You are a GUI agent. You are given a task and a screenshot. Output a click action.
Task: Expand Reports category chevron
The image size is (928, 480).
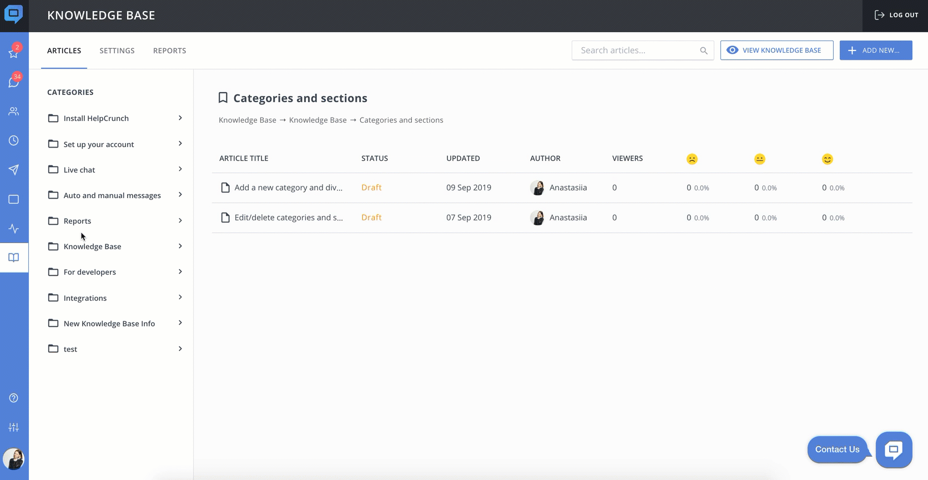180,220
